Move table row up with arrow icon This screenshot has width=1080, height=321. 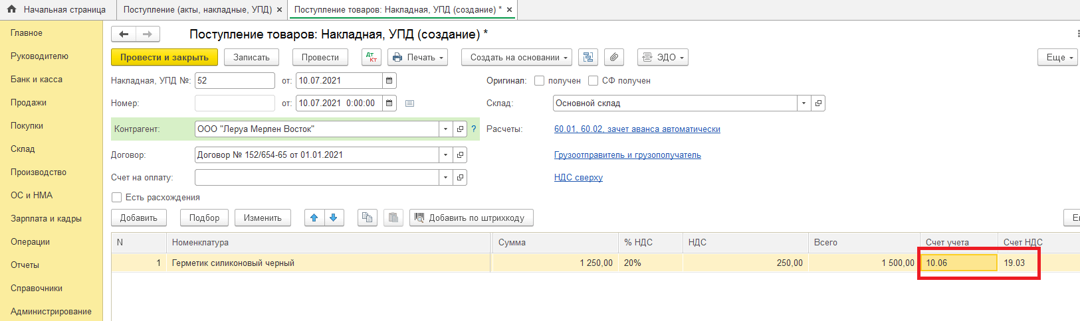pos(314,218)
